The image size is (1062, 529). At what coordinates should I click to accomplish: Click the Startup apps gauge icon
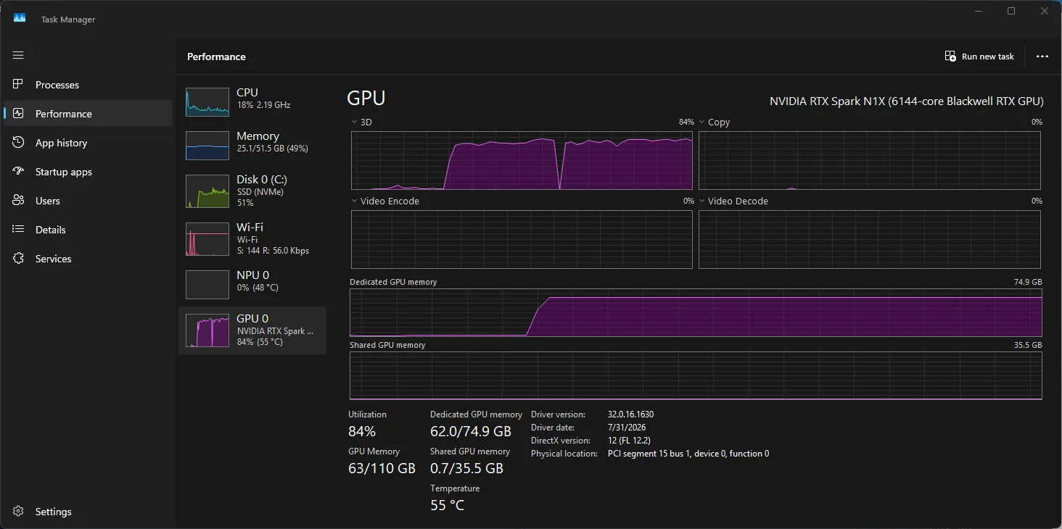[19, 172]
